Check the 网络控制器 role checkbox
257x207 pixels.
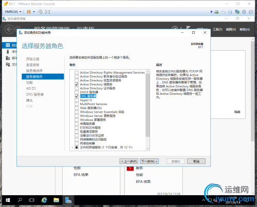pyautogui.click(x=77, y=143)
